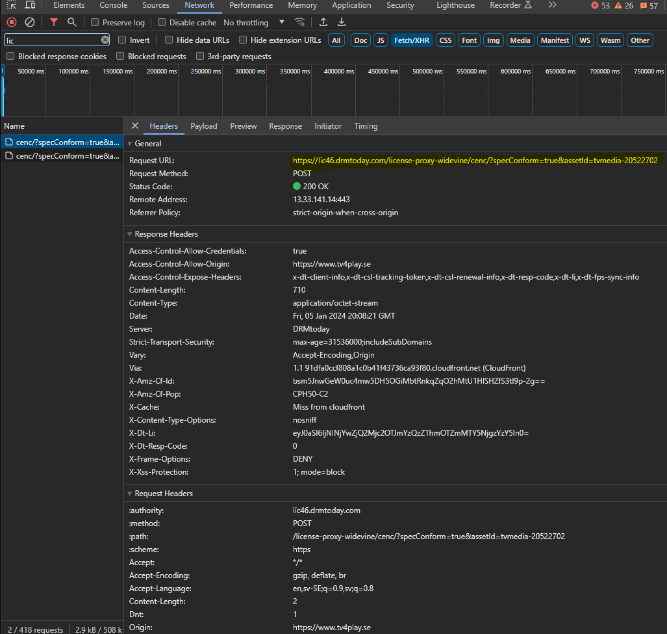This screenshot has width=667, height=634.
Task: Show more DevTools tabs via chevrons
Action: (x=552, y=5)
